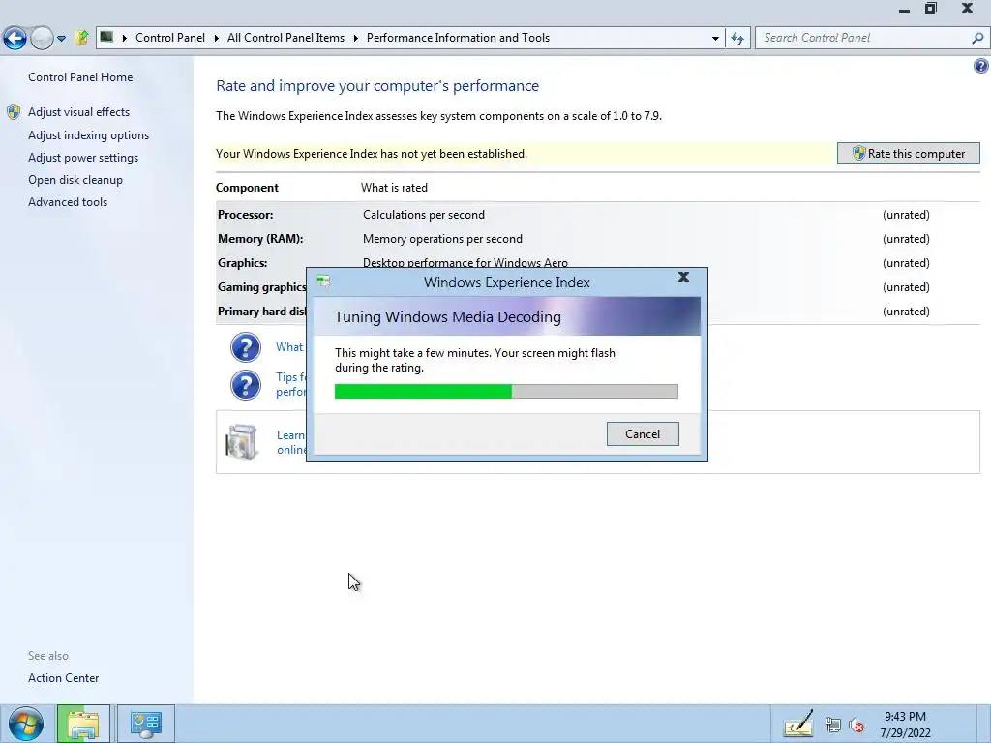
Task: Open Action Center under See also
Action: pyautogui.click(x=63, y=678)
